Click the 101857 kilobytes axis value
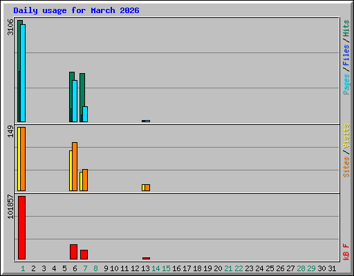Viewport: 354px width, 276px height. point(10,207)
